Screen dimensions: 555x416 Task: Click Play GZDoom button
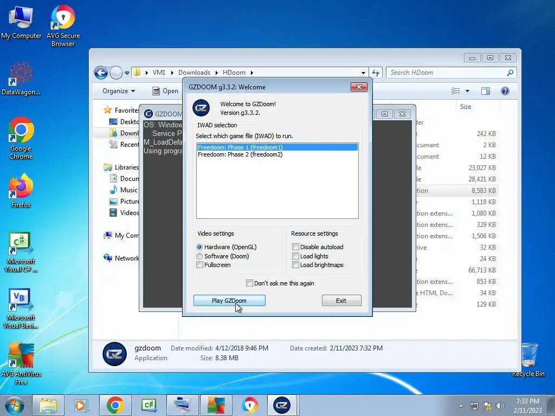[229, 300]
